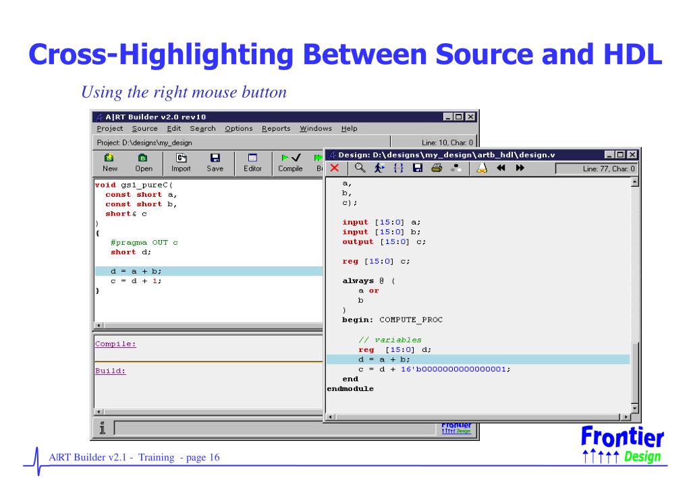
Task: Click the 'begin: COMPUTE_PROC' line
Action: click(x=392, y=320)
